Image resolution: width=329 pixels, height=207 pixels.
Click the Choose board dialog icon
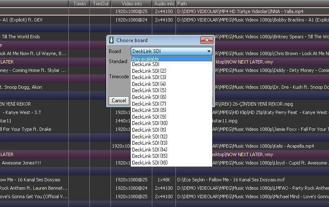(x=111, y=40)
